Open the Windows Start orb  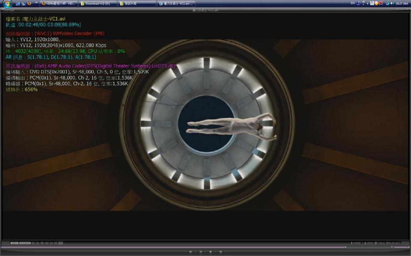(x=7, y=3)
